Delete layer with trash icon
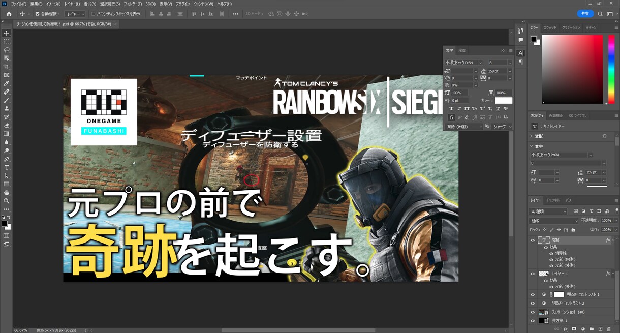 click(x=609, y=329)
